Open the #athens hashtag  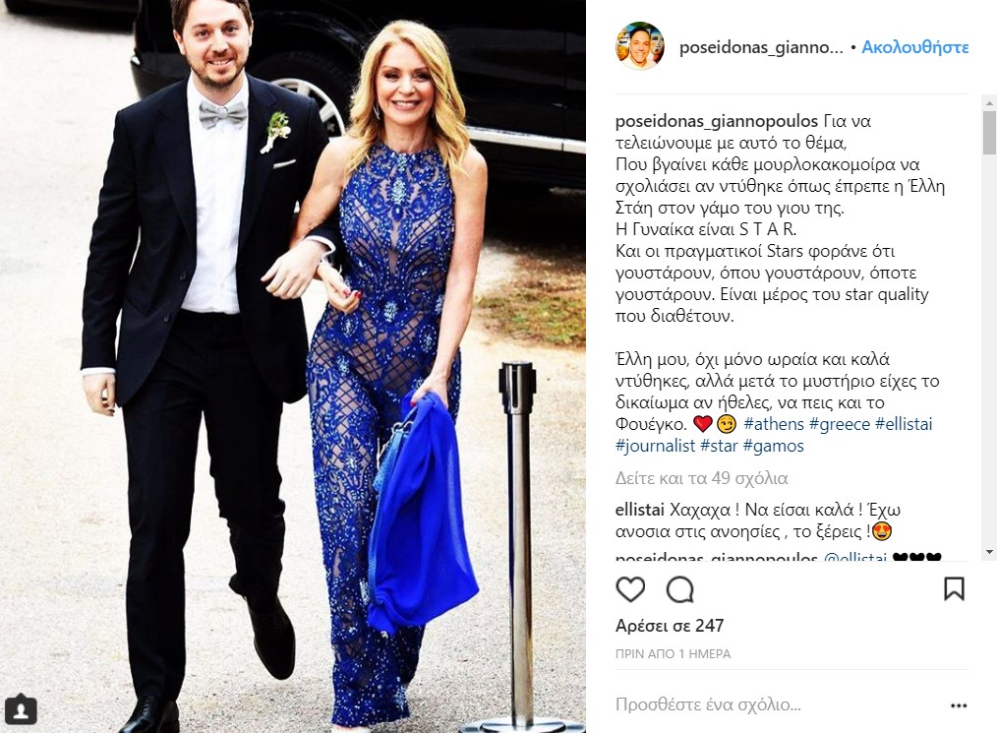point(774,424)
